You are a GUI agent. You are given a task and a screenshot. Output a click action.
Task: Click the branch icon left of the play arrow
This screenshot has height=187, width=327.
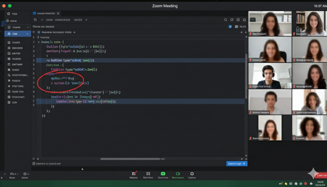(241, 32)
